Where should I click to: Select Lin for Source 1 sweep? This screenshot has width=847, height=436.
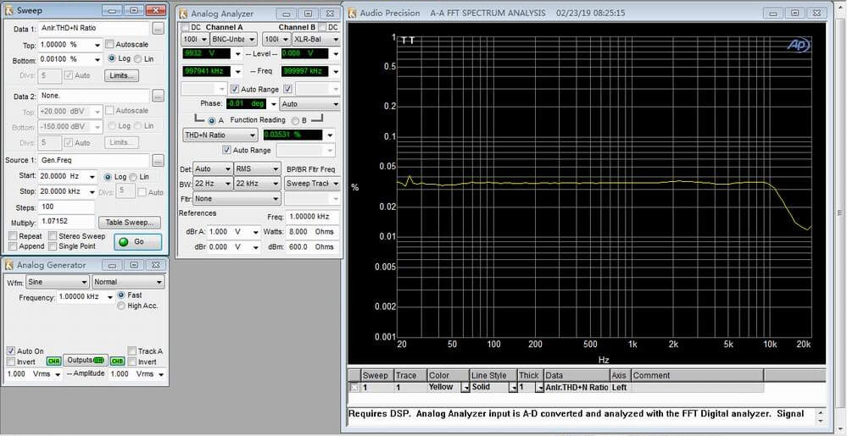pos(132,176)
